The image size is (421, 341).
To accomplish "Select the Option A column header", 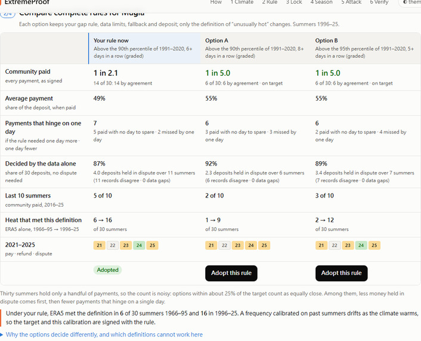I will (x=255, y=48).
